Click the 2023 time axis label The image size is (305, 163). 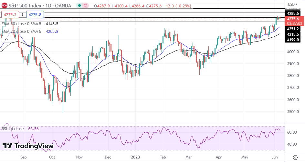(x=135, y=157)
